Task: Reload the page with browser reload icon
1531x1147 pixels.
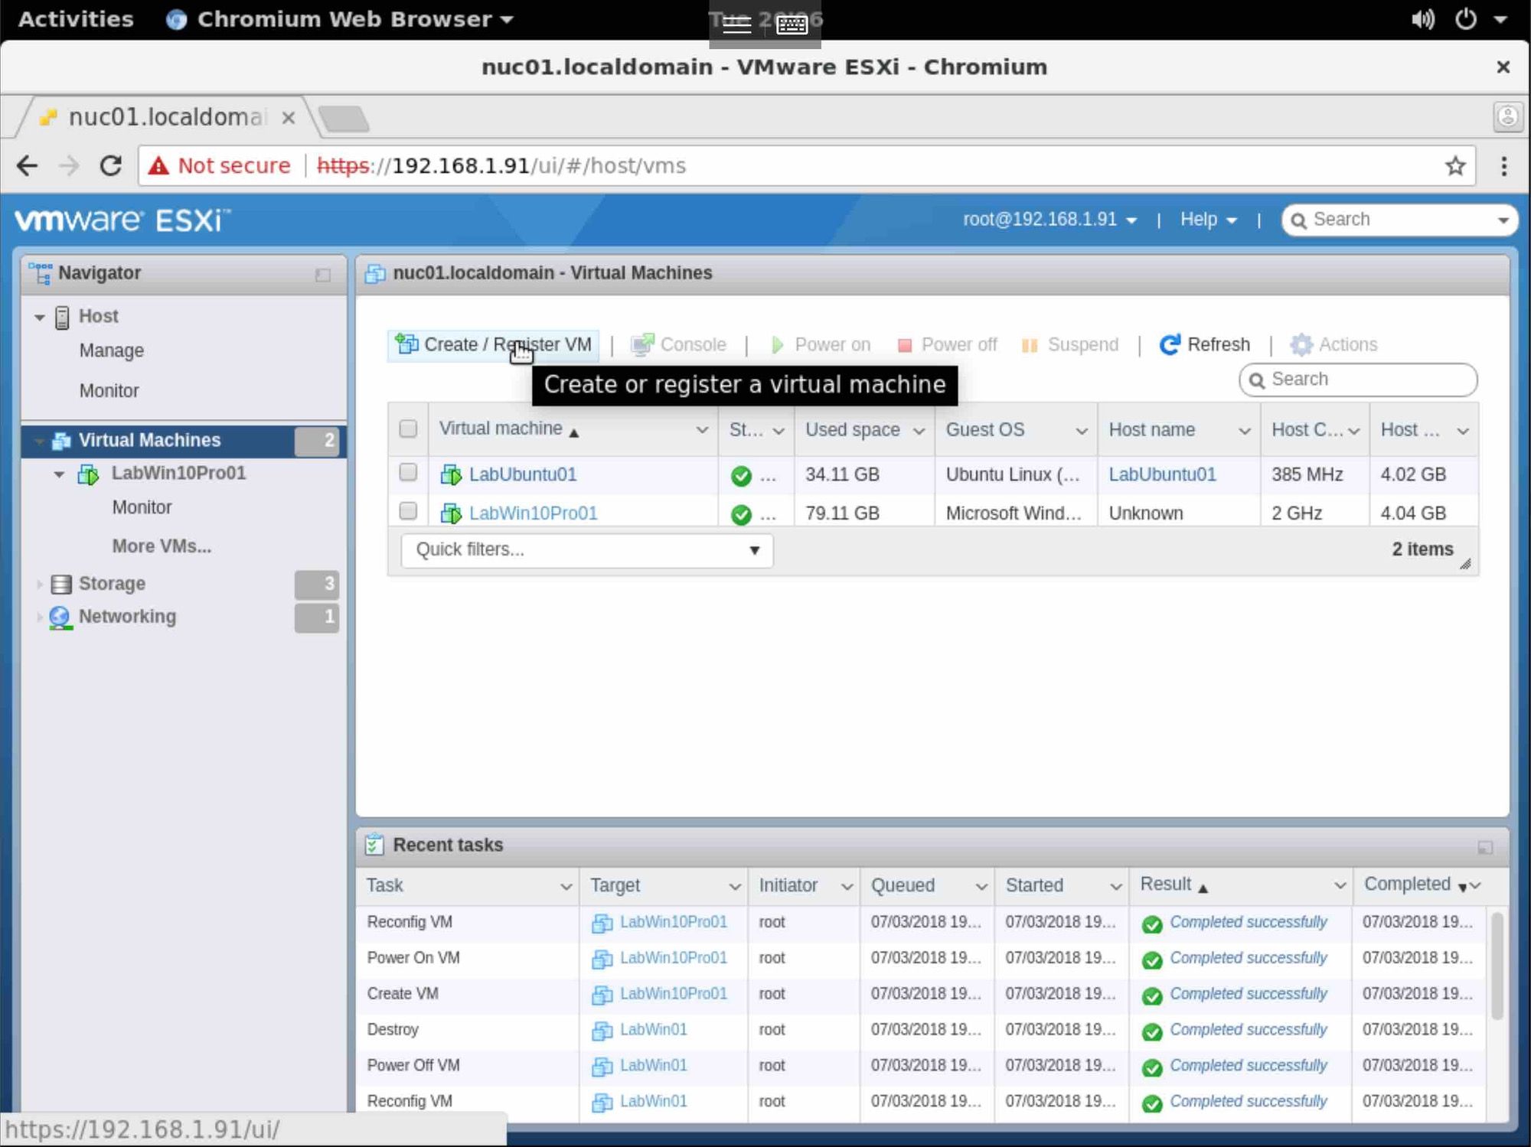Action: 111,165
